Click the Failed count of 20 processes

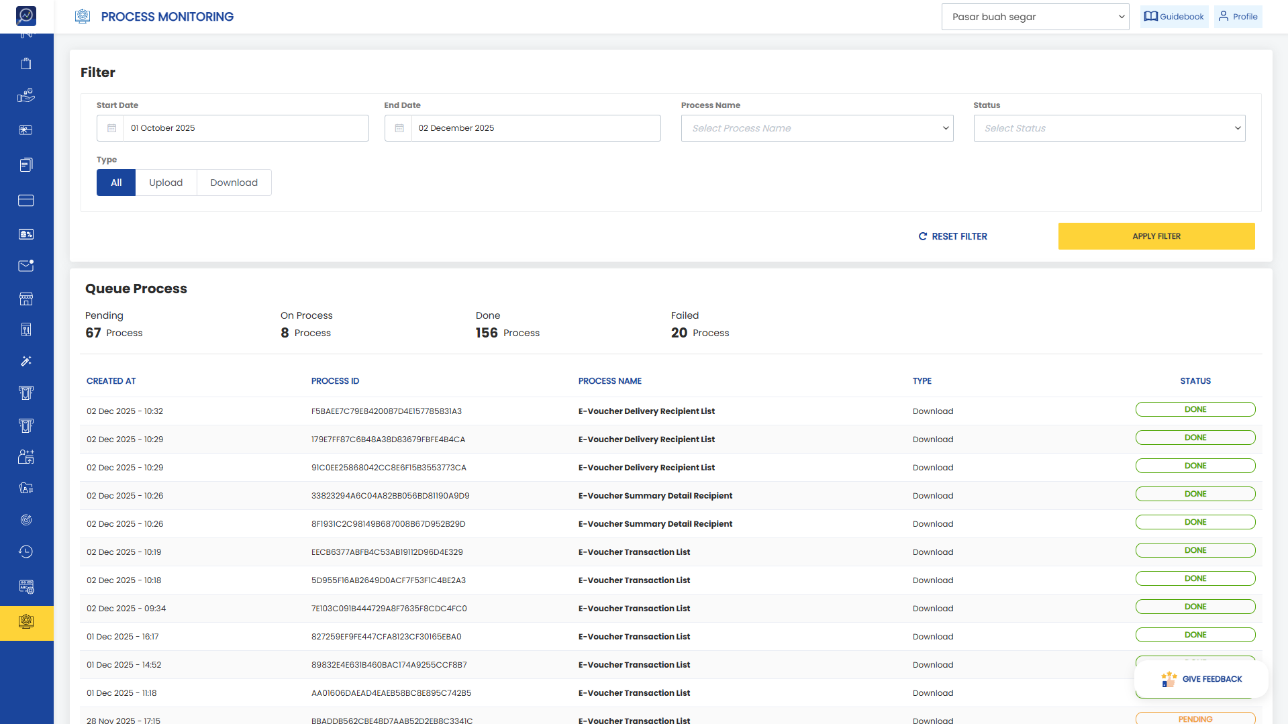coord(700,333)
